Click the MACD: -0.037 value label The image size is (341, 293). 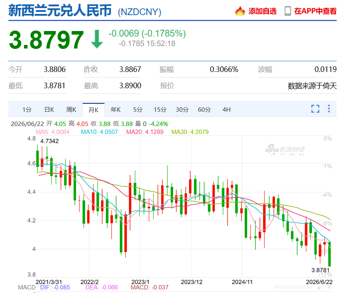point(150,287)
